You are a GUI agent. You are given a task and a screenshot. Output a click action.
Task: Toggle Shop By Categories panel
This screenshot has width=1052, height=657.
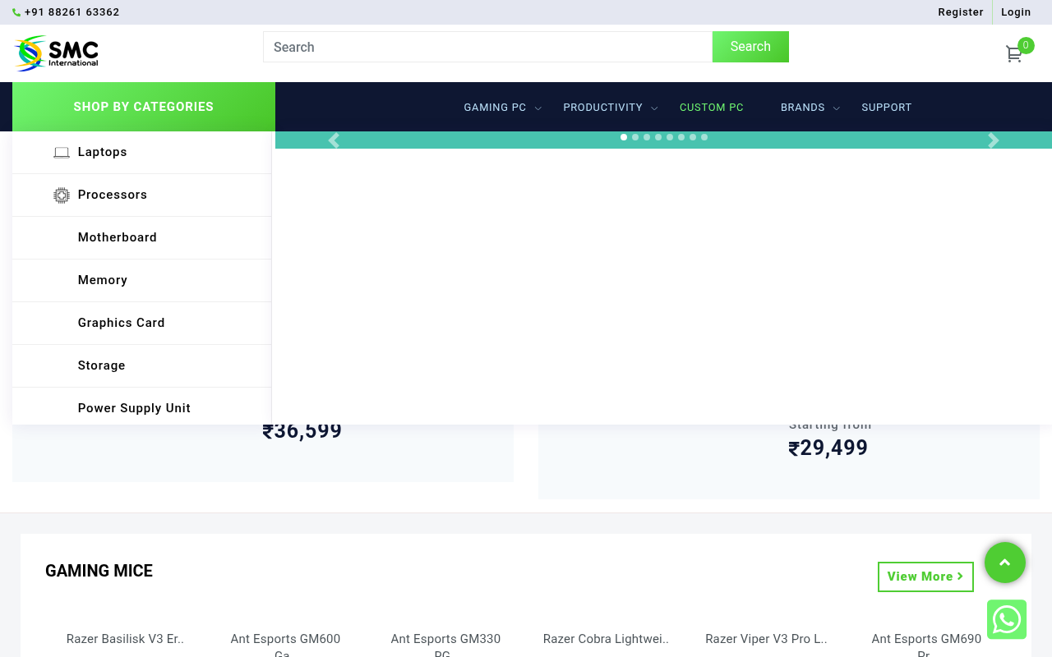click(x=144, y=107)
